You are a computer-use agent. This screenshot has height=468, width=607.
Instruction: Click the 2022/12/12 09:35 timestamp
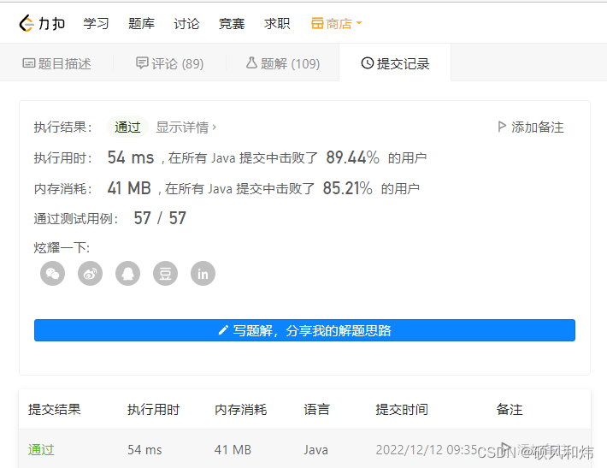tap(427, 450)
